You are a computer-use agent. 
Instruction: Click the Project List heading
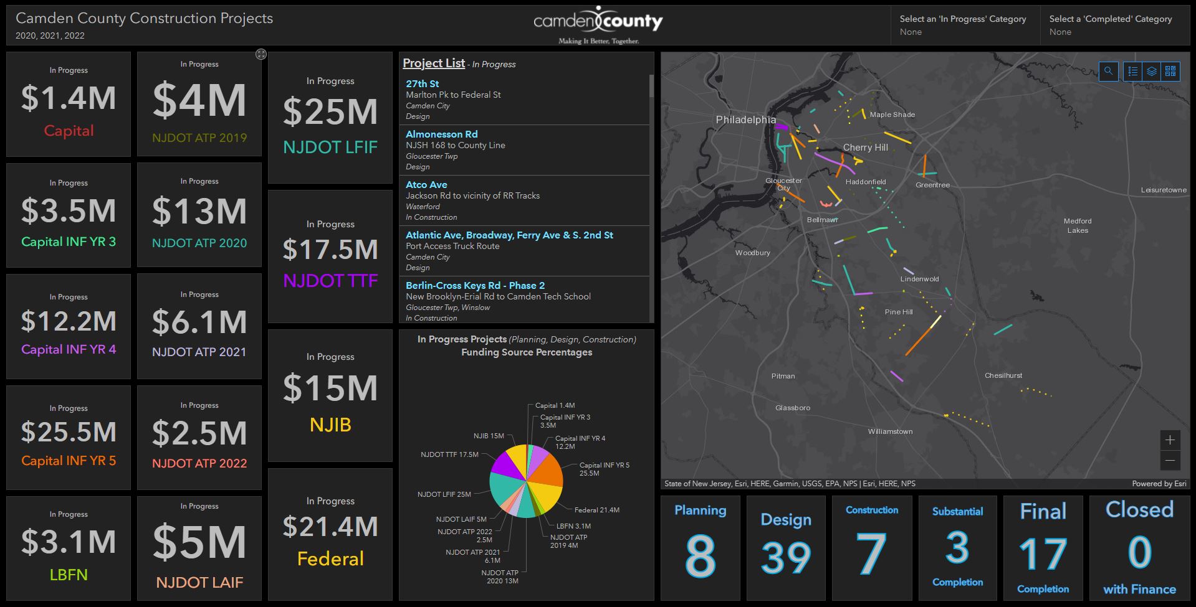(x=434, y=63)
